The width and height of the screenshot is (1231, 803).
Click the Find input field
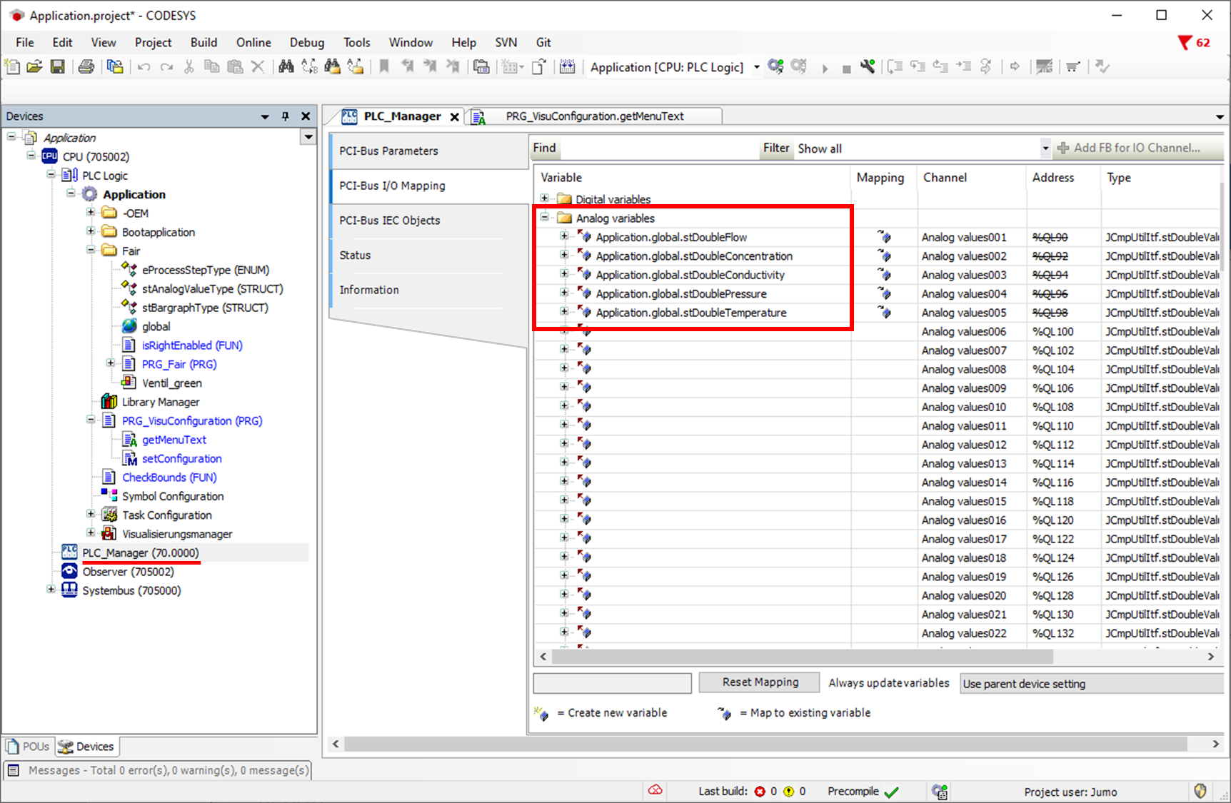click(x=659, y=148)
